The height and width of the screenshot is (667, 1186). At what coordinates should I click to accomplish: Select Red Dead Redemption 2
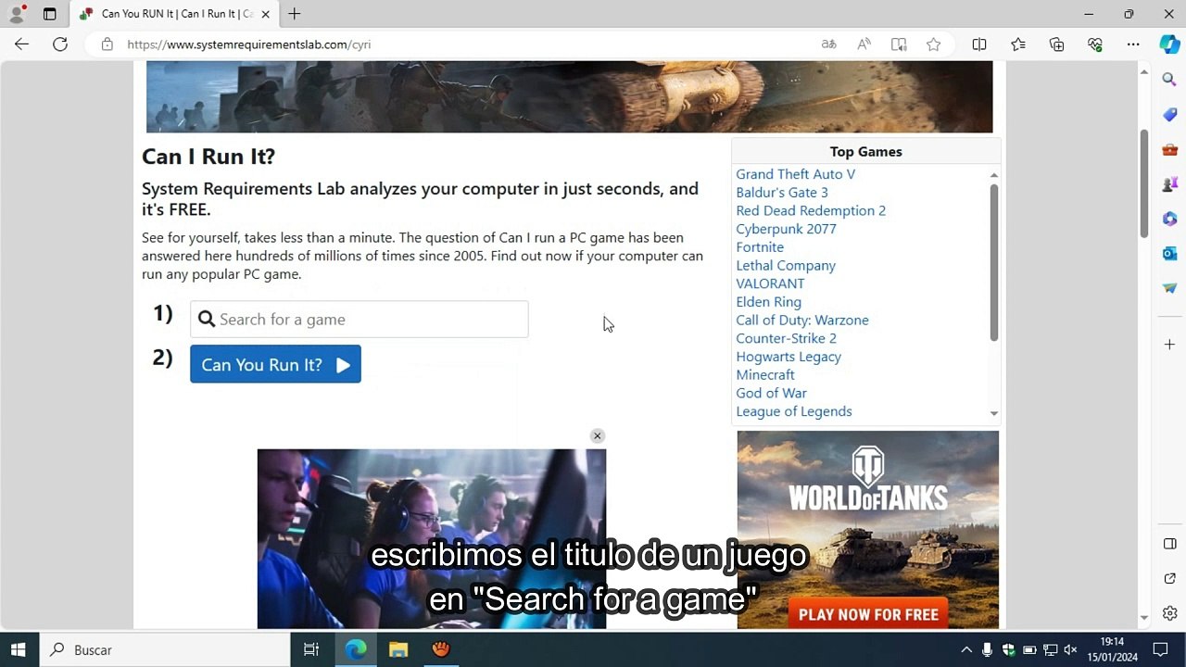tap(811, 210)
